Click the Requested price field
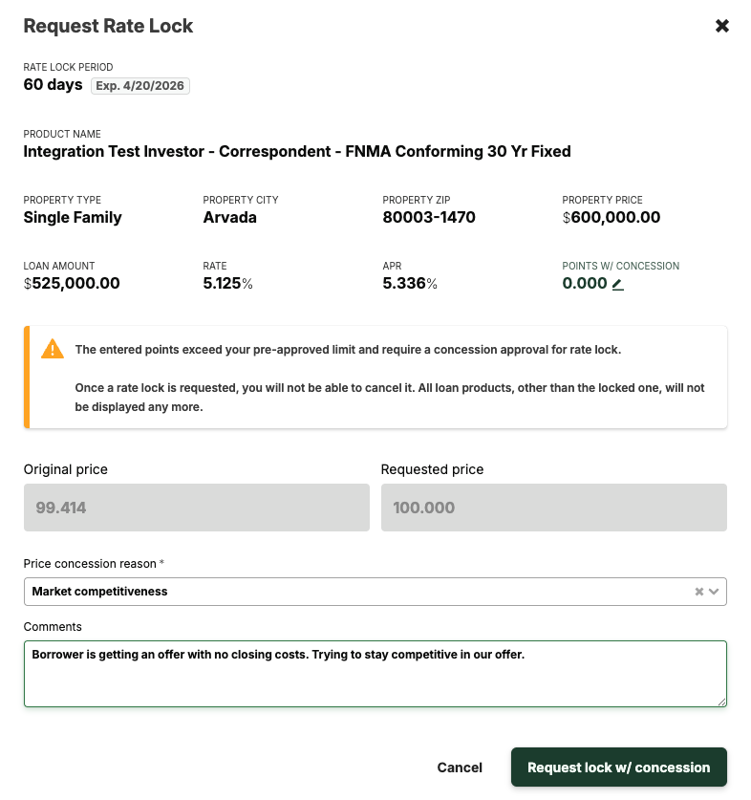This screenshot has height=800, width=751. point(553,508)
